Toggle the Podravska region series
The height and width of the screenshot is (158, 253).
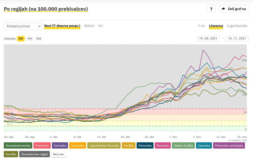pos(42,146)
